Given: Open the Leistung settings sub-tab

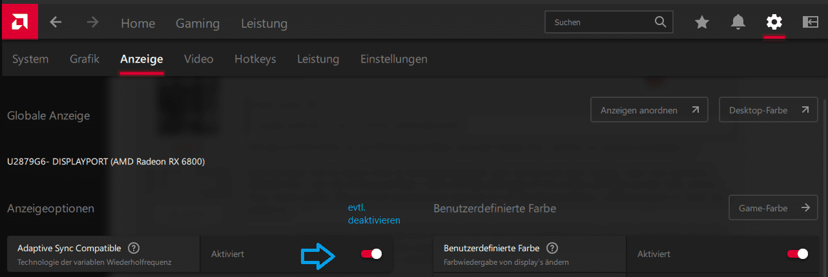Looking at the screenshot, I should click(318, 59).
